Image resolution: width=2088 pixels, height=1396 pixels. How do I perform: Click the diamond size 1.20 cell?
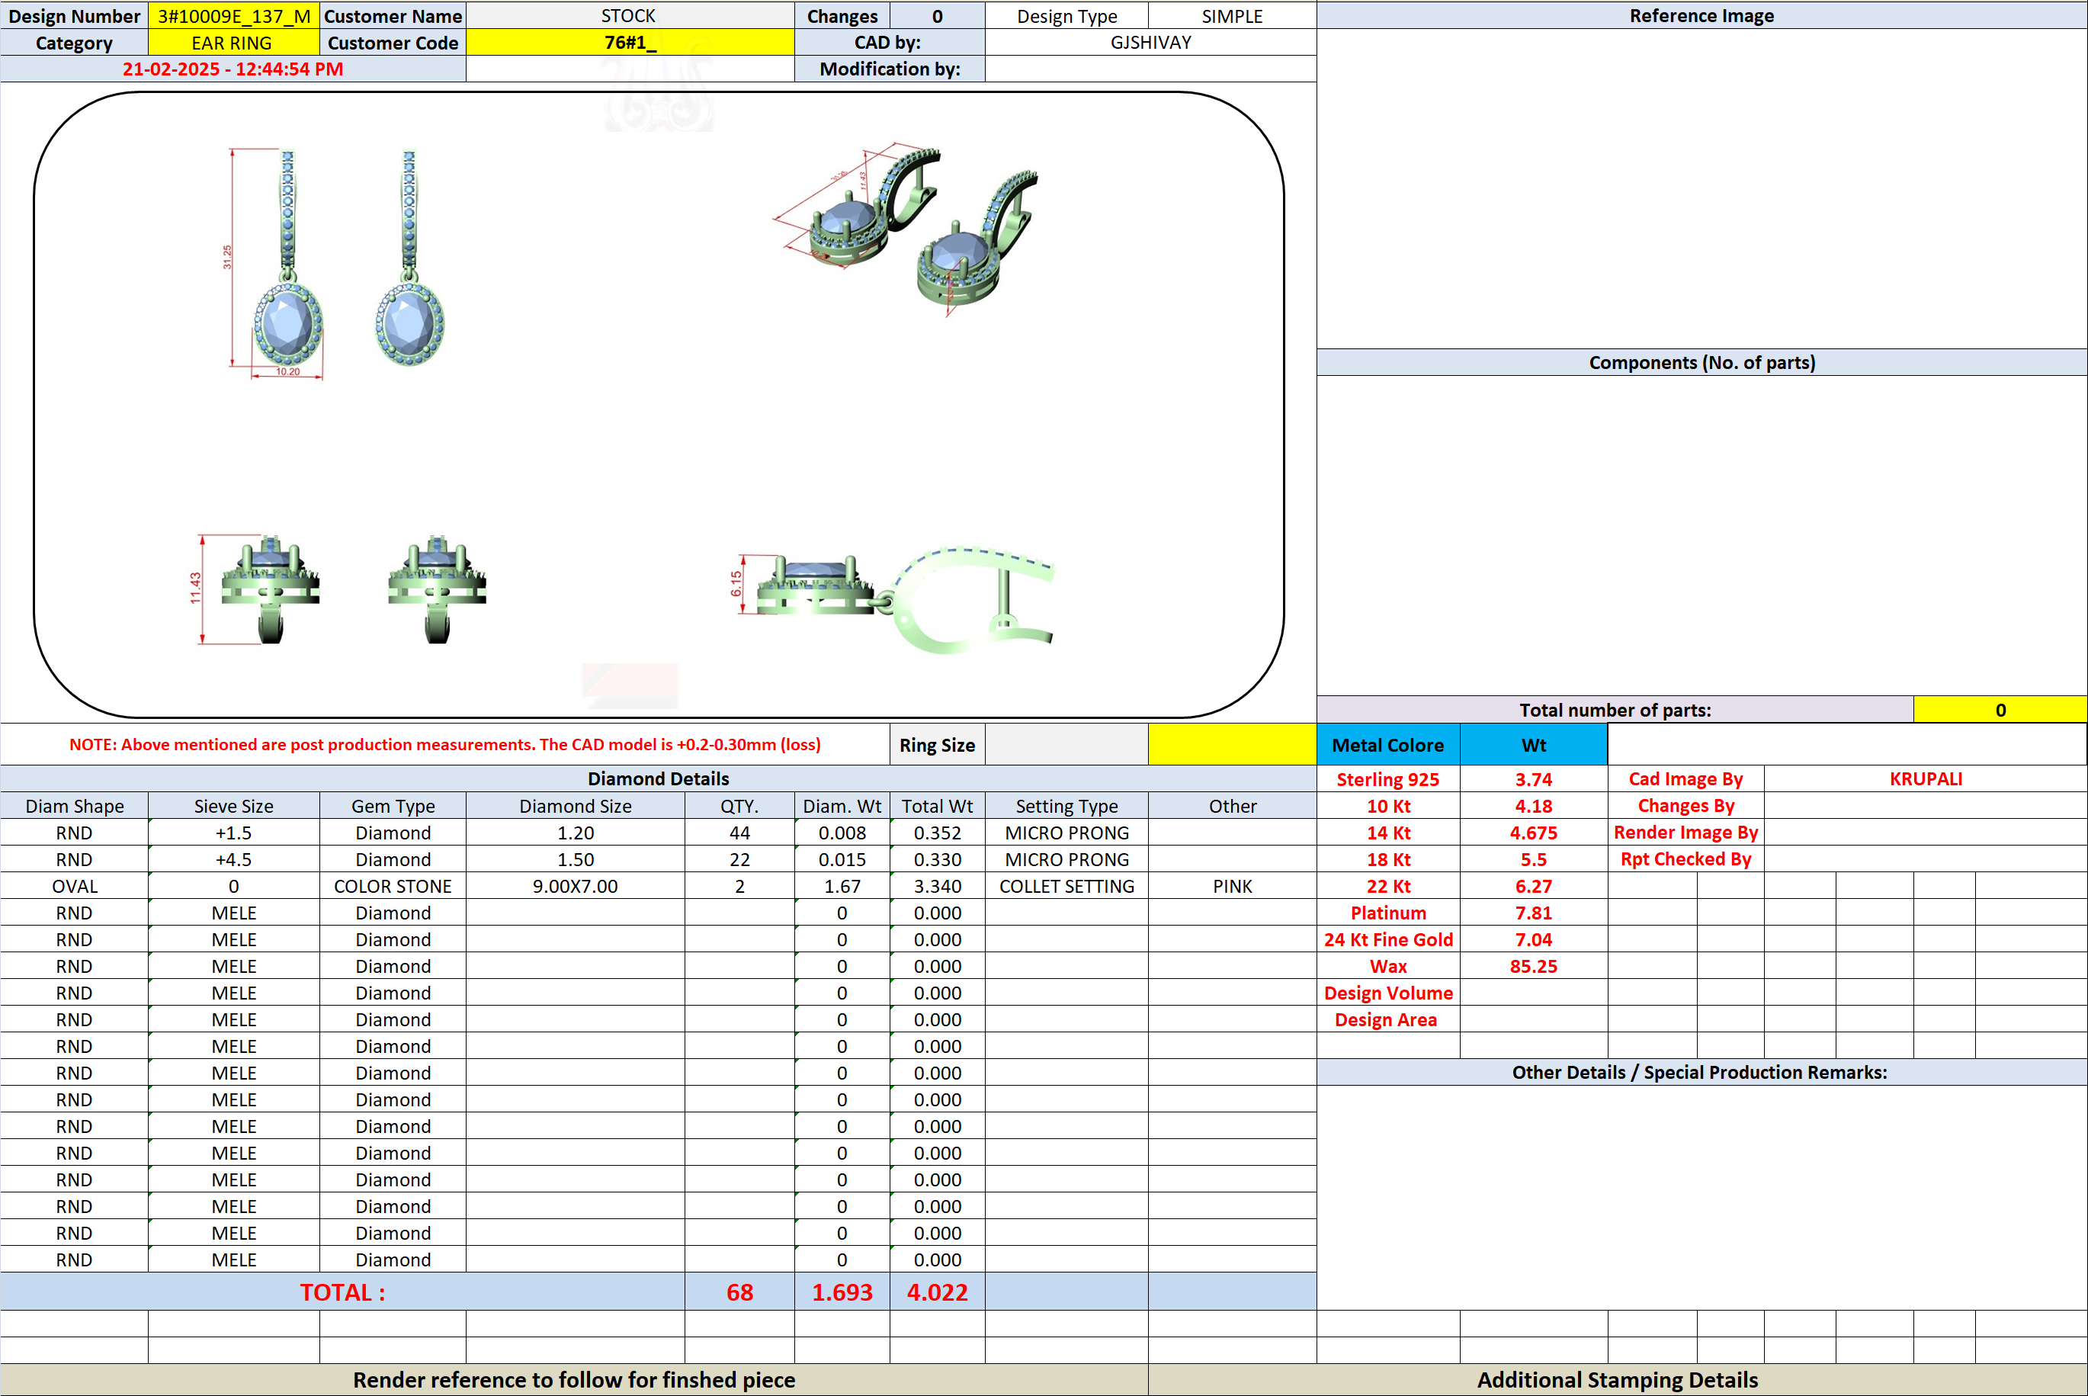[x=575, y=833]
